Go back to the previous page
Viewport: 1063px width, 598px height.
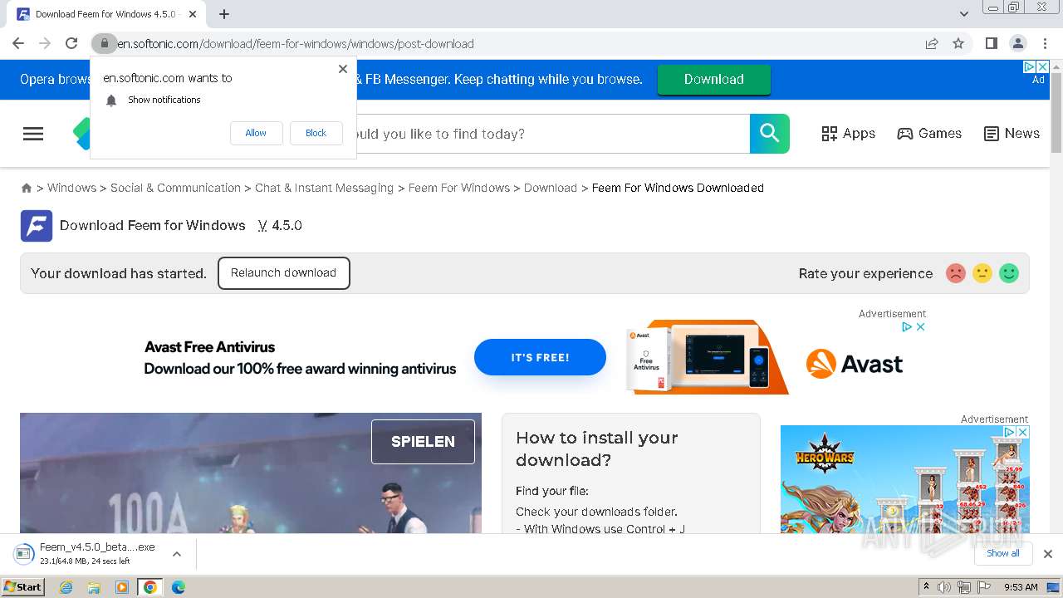(x=18, y=43)
